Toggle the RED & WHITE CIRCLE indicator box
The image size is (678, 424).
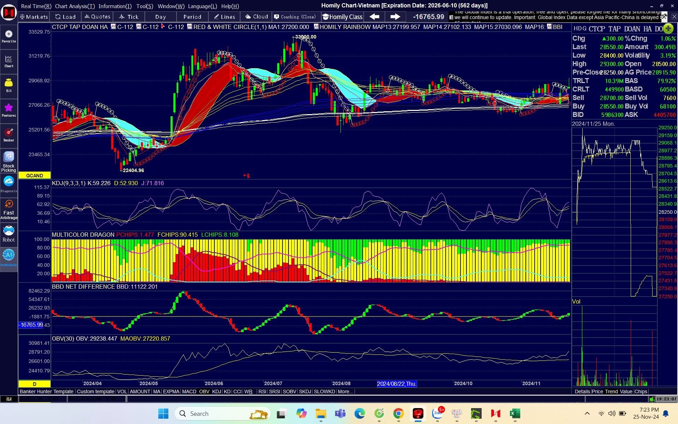[x=190, y=26]
